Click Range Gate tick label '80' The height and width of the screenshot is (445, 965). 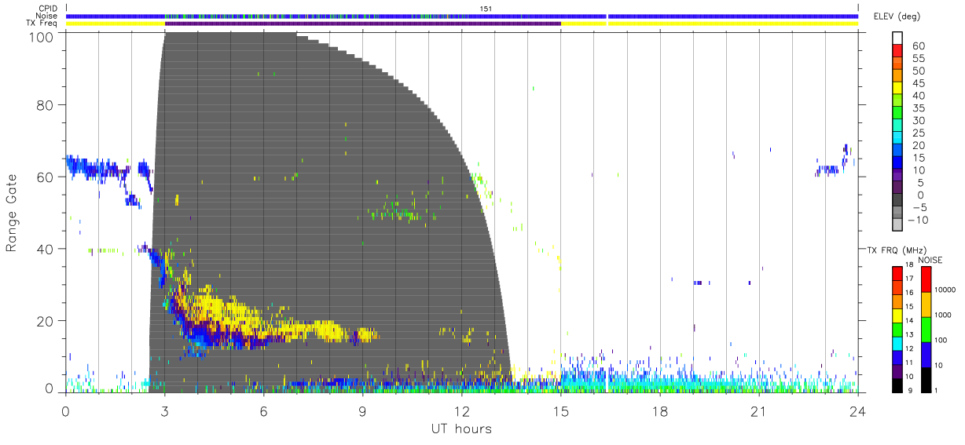click(x=46, y=105)
